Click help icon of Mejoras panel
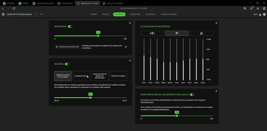This screenshot has width=267, height=131. click(130, 61)
